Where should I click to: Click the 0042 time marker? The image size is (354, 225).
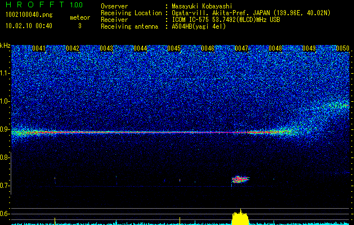[73, 48]
